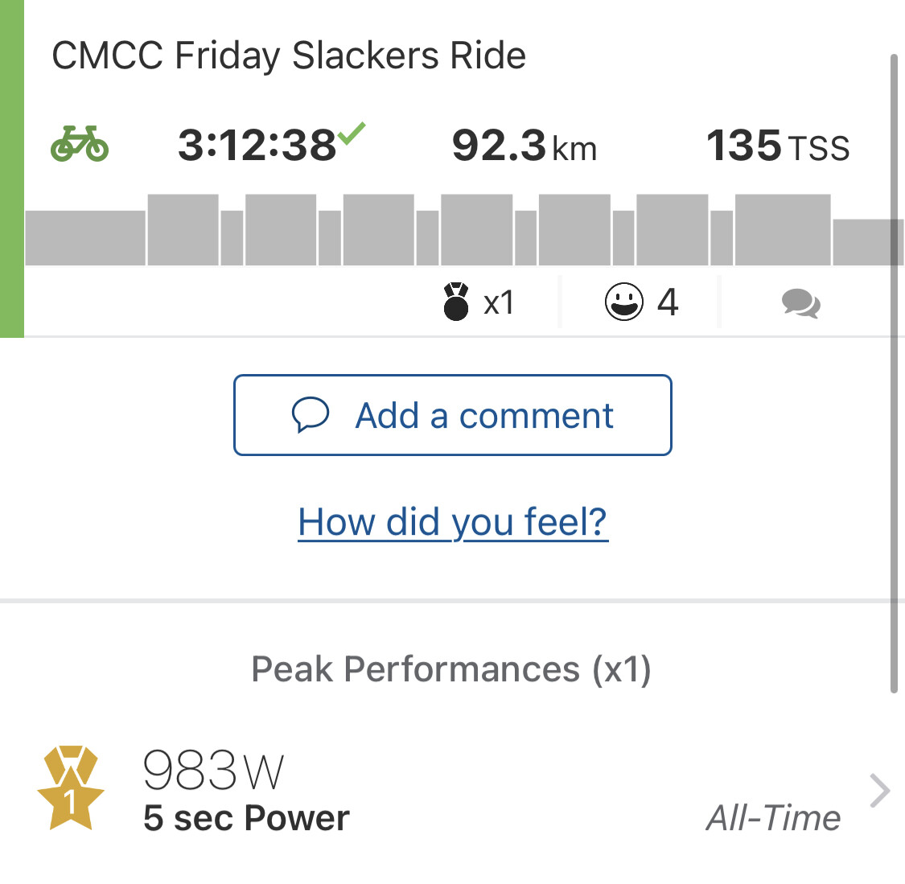
Task: Open the "How did you feel?" link
Action: [x=453, y=522]
